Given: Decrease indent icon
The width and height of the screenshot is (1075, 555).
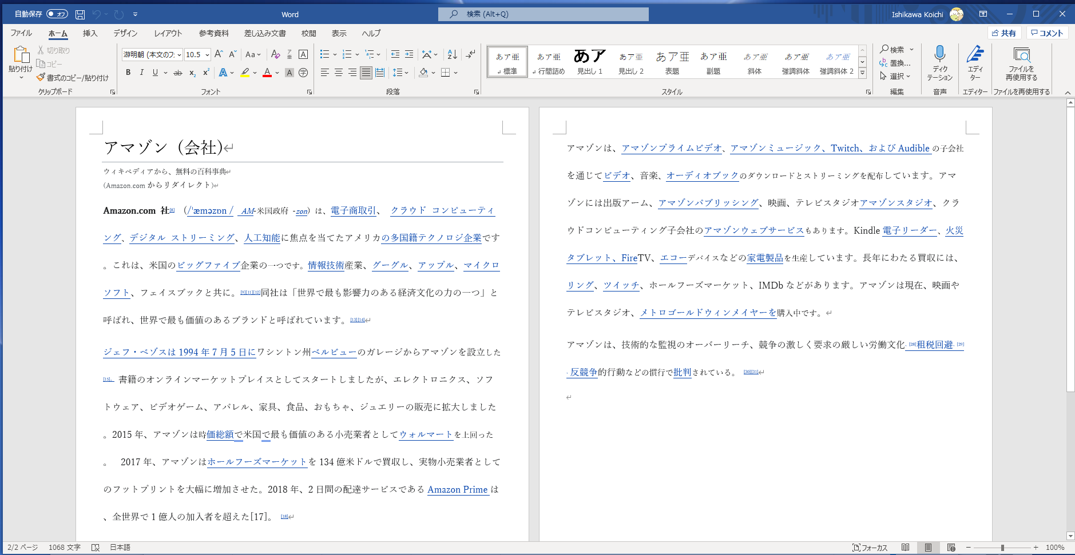Looking at the screenshot, I should 395,54.
